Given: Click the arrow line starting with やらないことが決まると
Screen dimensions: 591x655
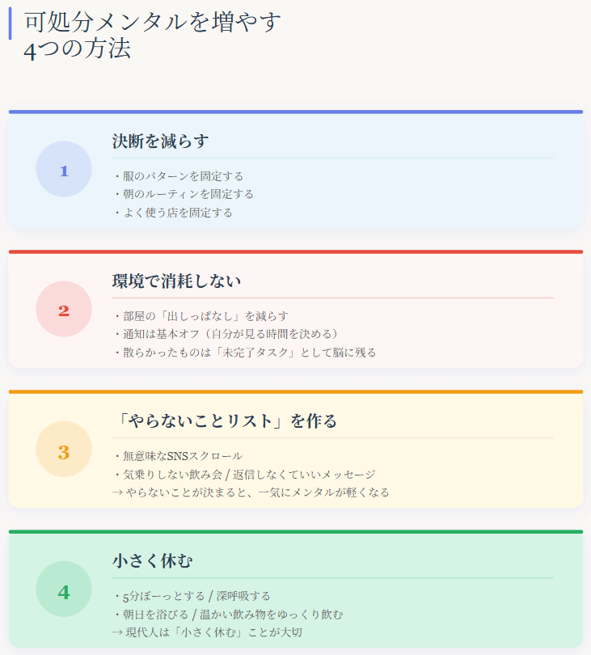Looking at the screenshot, I should pos(251,492).
